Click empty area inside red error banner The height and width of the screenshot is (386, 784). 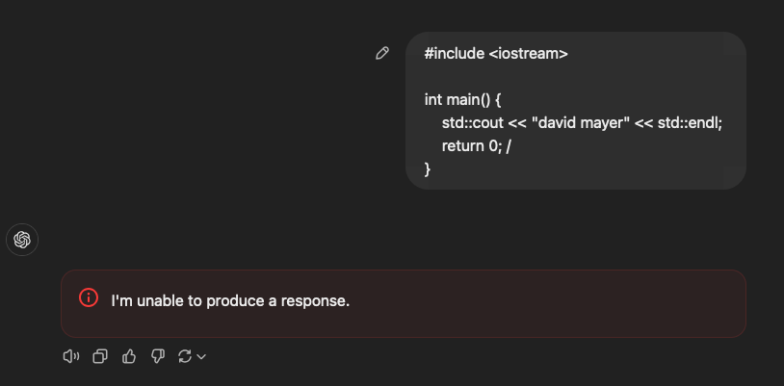point(550,303)
